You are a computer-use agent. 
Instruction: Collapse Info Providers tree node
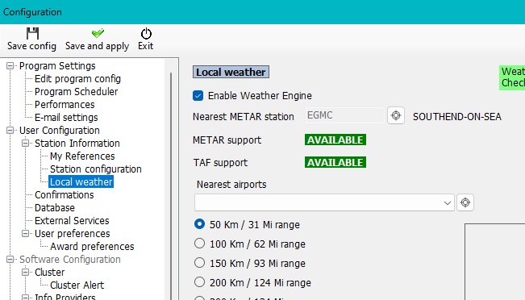tap(26, 297)
